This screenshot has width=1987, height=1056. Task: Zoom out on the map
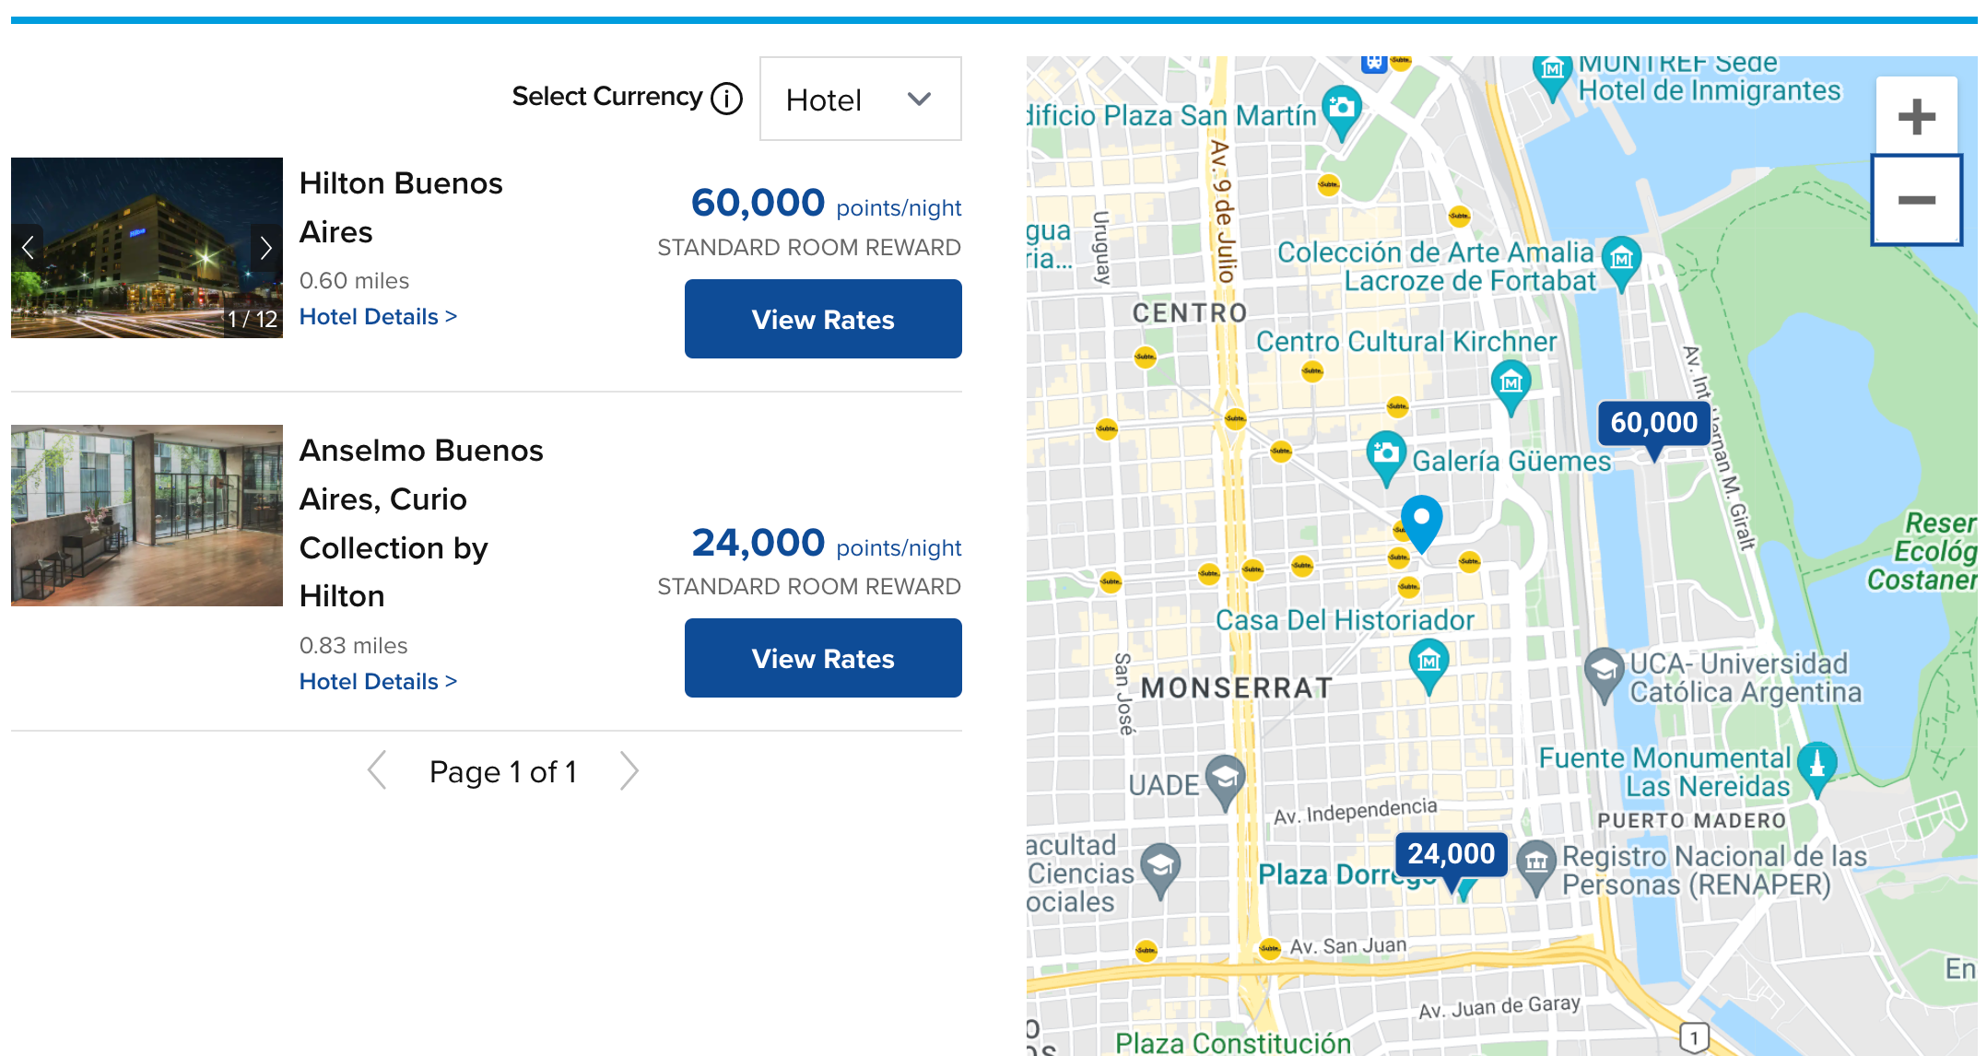[1917, 200]
